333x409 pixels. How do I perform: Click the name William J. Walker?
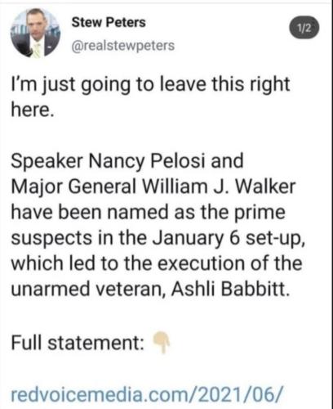[x=219, y=187]
